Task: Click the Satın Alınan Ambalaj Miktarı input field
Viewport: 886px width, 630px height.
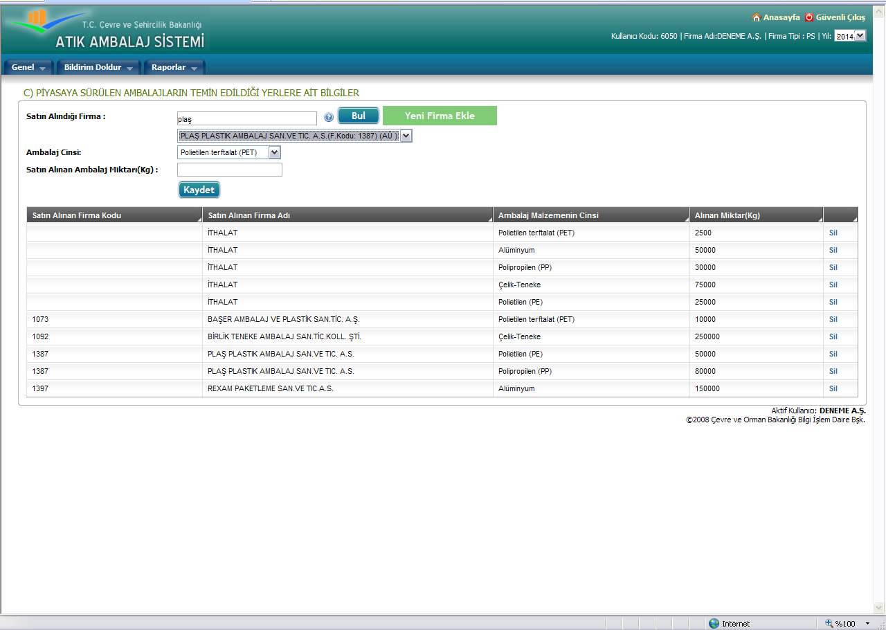Action: 230,170
